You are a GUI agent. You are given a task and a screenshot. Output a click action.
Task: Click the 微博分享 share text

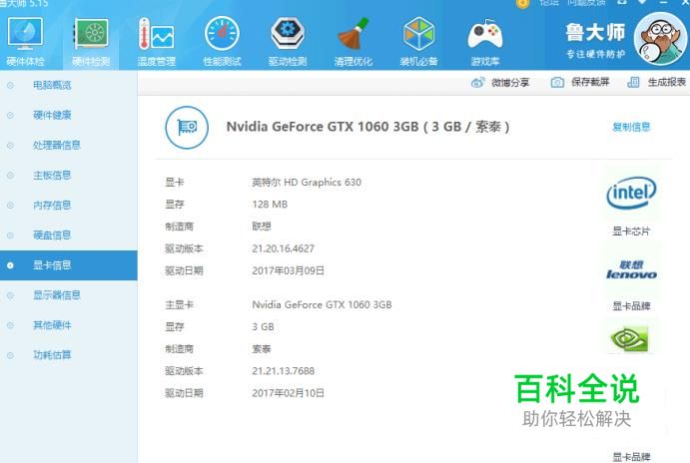coord(510,83)
